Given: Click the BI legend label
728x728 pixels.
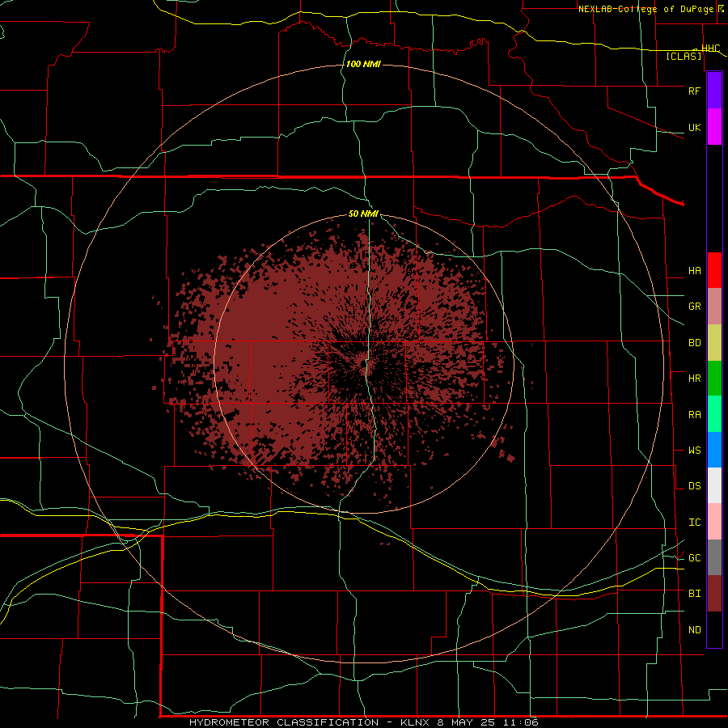Looking at the screenshot, I should click(694, 594).
